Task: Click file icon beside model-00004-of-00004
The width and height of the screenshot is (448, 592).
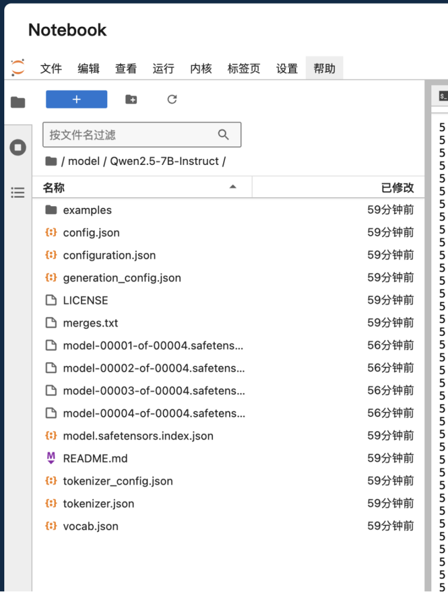Action: point(51,413)
